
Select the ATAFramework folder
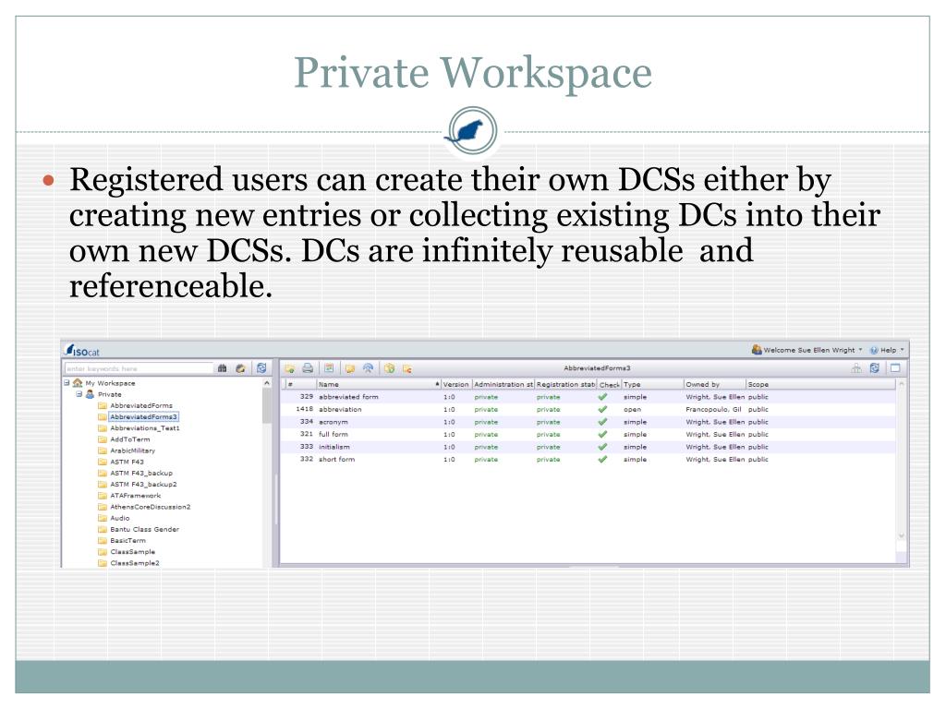coord(135,496)
